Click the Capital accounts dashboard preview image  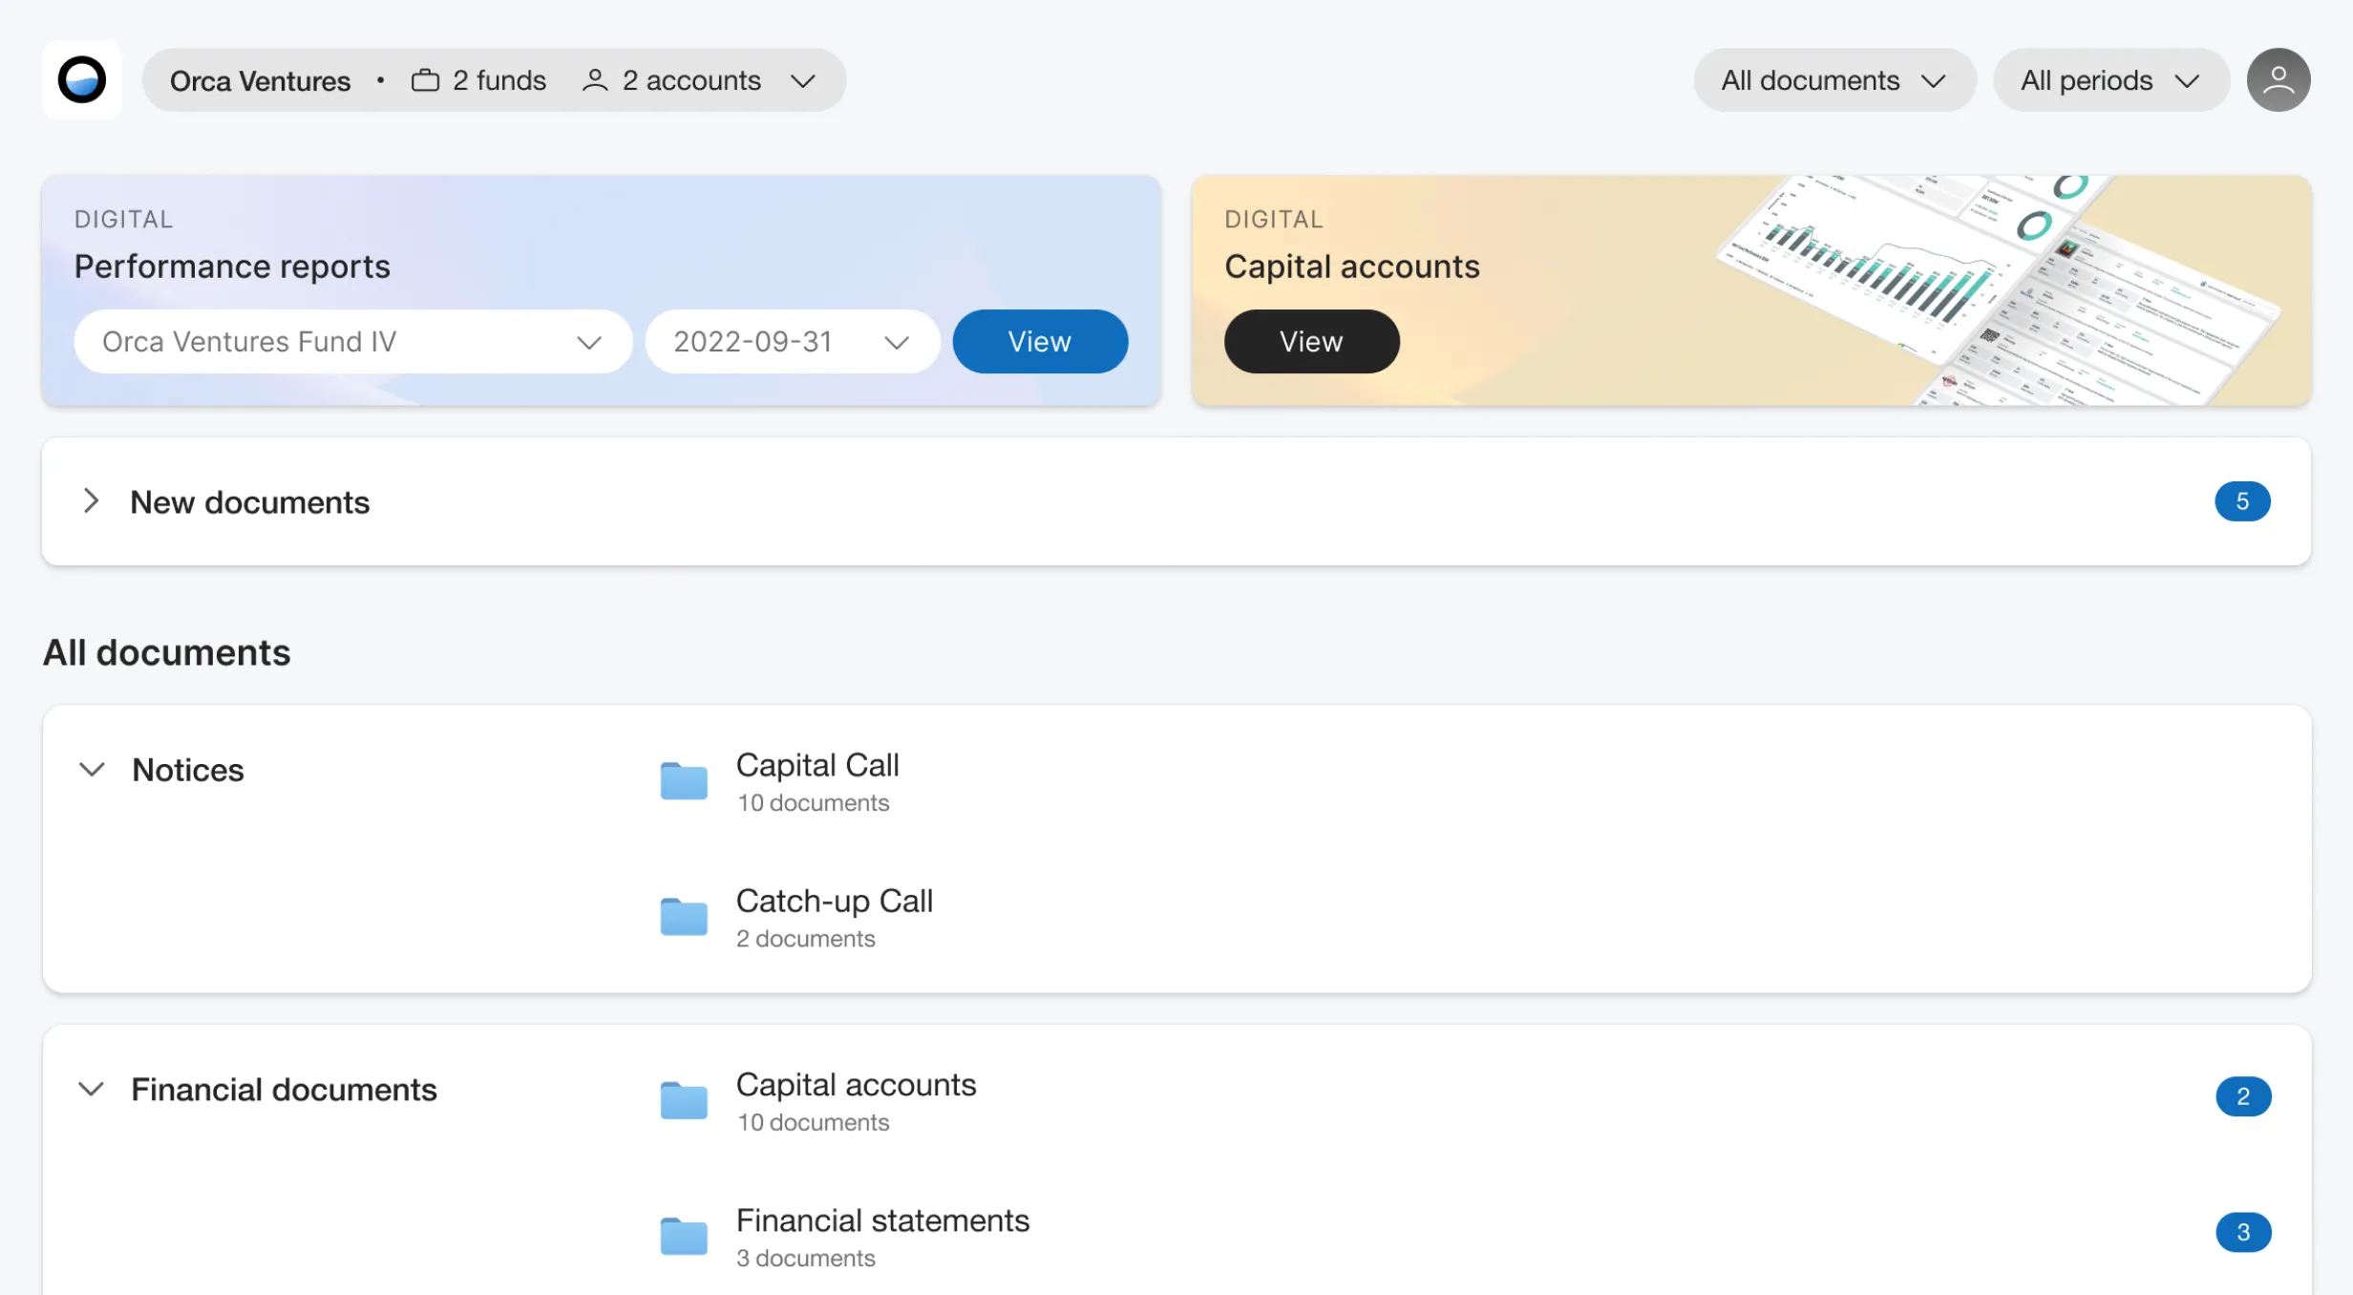tap(1996, 287)
